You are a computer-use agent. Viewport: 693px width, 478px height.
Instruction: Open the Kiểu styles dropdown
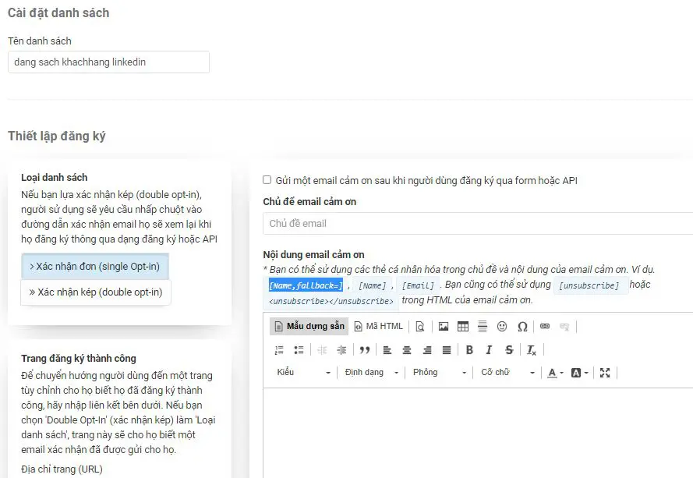pos(303,373)
